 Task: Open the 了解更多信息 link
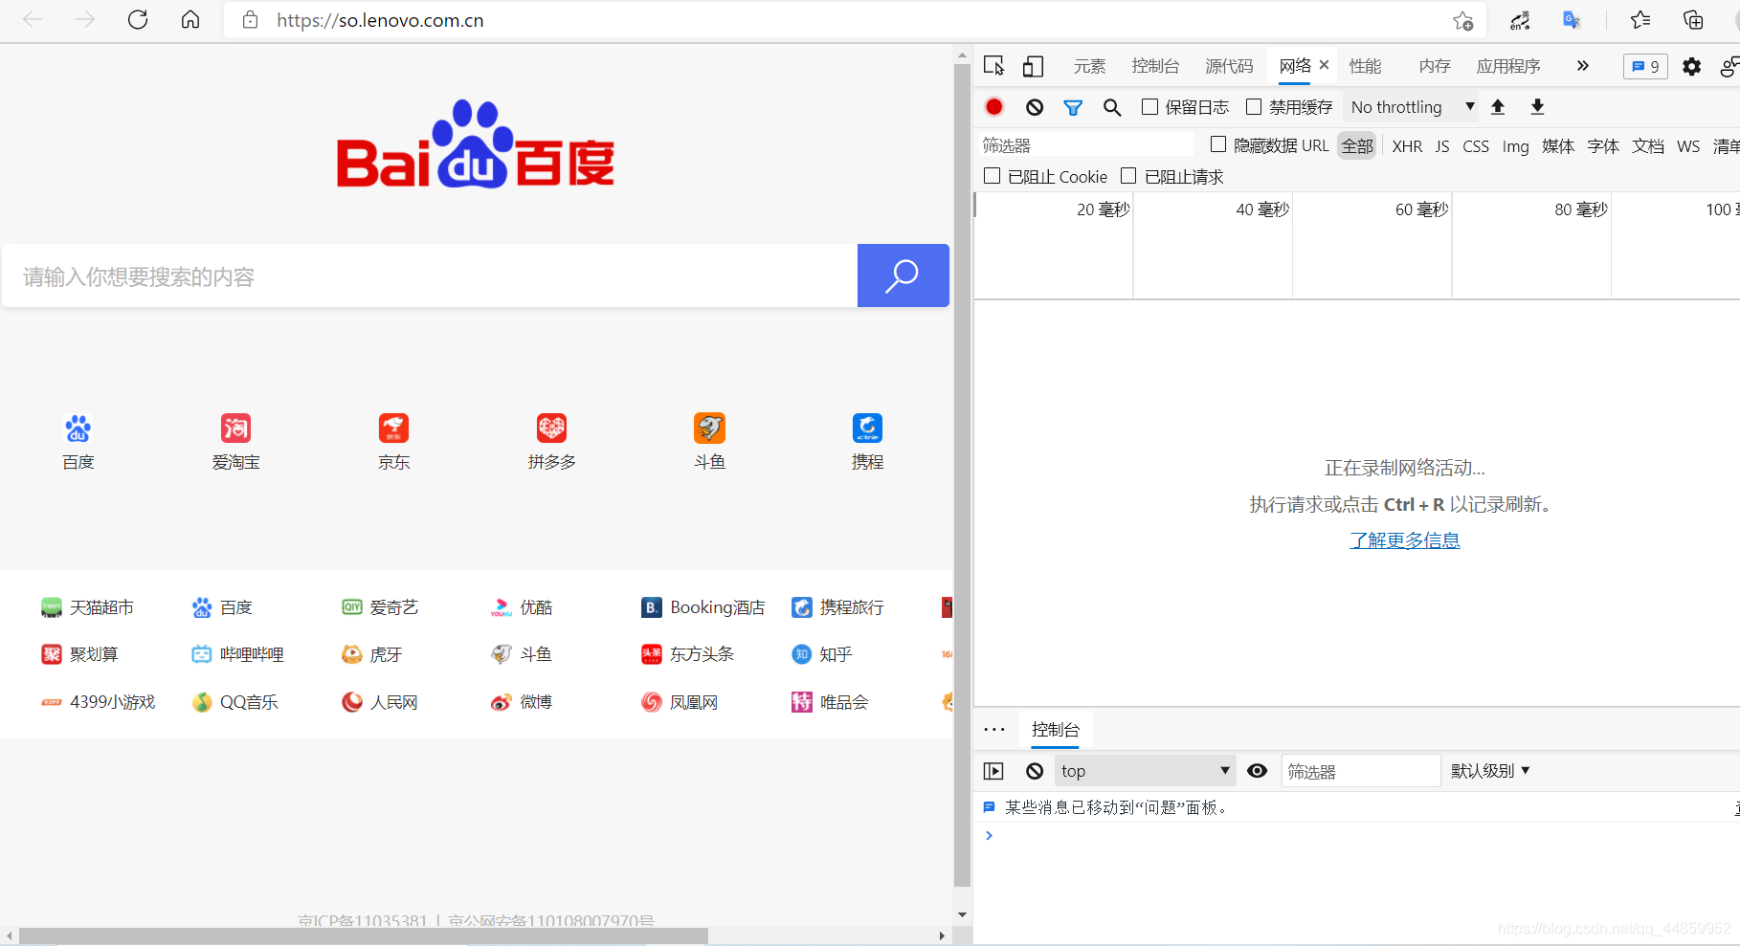click(1404, 540)
